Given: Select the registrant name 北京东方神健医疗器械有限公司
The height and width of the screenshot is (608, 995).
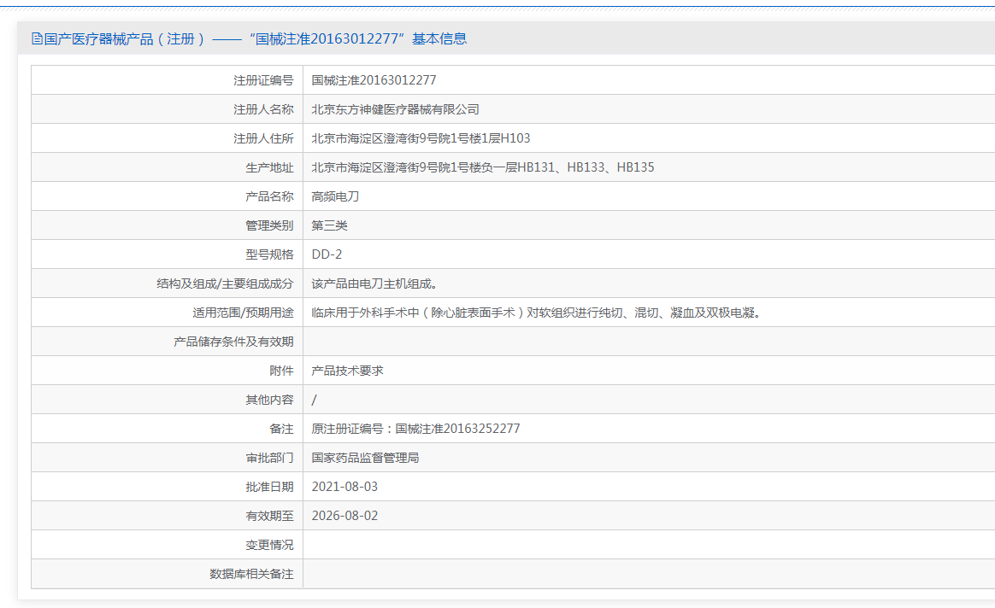Looking at the screenshot, I should click(x=395, y=108).
